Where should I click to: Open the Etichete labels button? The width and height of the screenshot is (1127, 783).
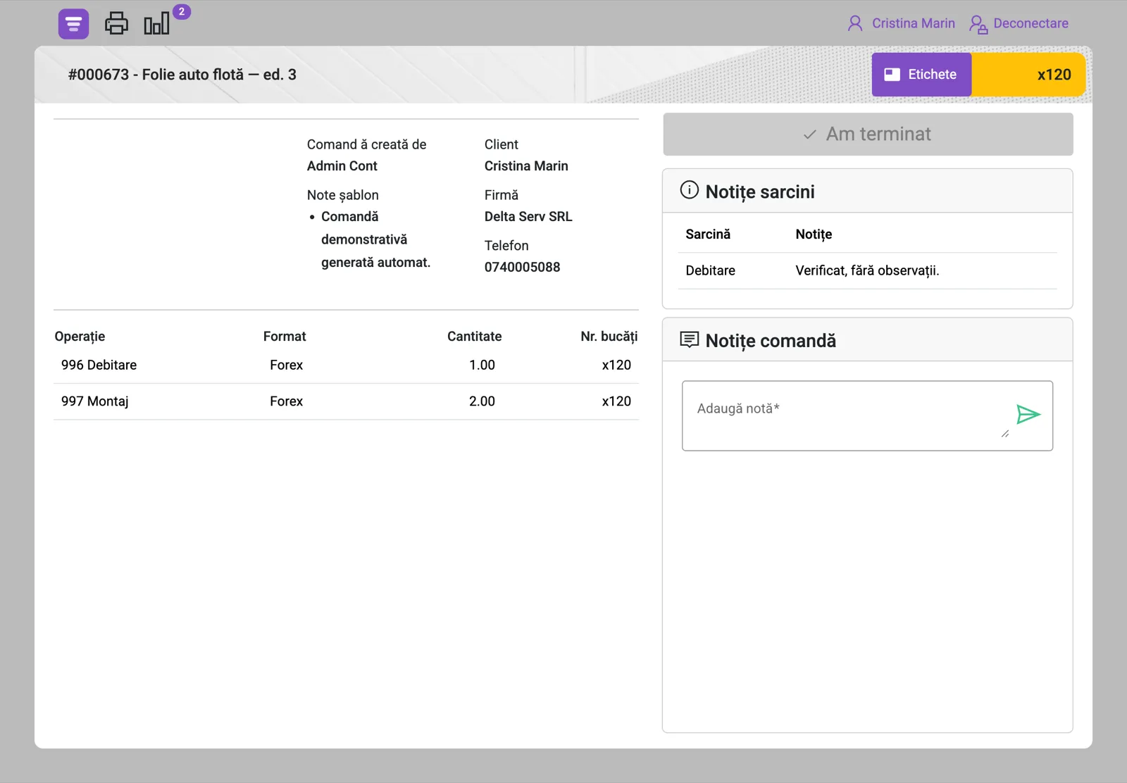pos(921,75)
